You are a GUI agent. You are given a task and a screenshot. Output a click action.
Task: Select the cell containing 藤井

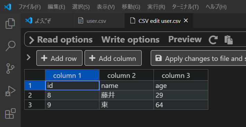point(126,95)
